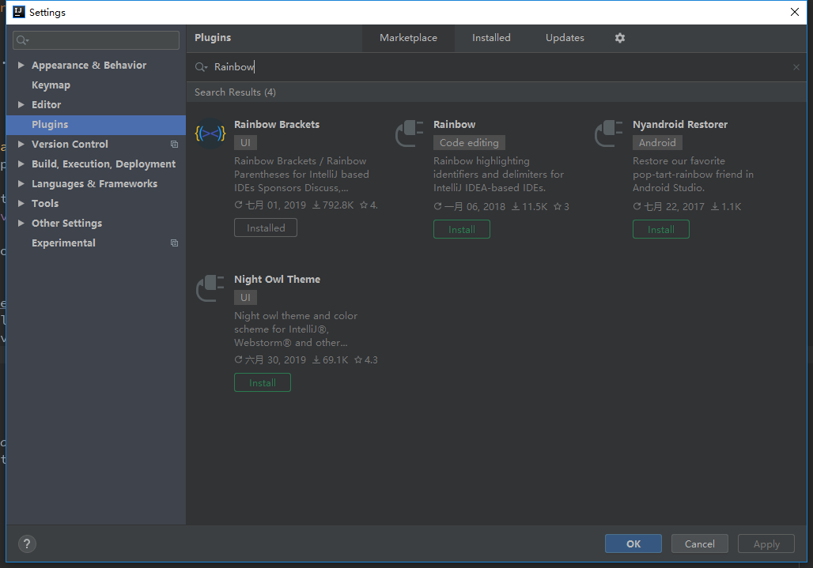Click the icon beside Version Control entry

(174, 144)
